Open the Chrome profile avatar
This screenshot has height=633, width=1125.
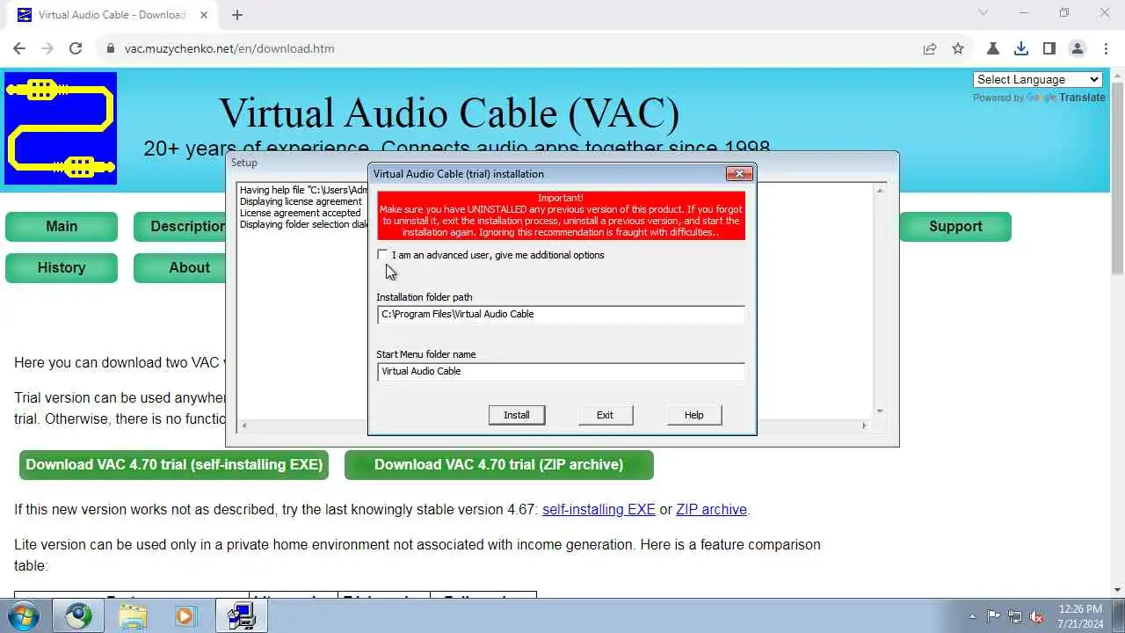[x=1078, y=48]
